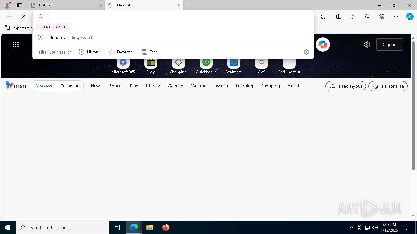
Task: Click the Sign in button
Action: pos(390,45)
